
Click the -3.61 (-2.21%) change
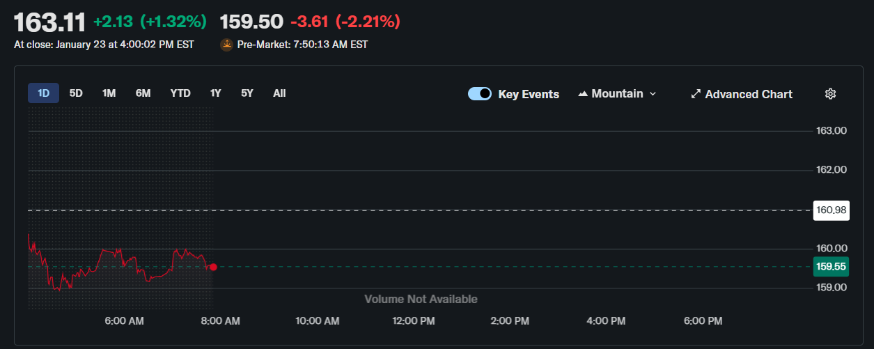[x=345, y=22]
